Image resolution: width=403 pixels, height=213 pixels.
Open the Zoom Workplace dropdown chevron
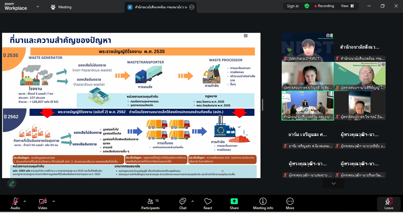[x=37, y=6]
